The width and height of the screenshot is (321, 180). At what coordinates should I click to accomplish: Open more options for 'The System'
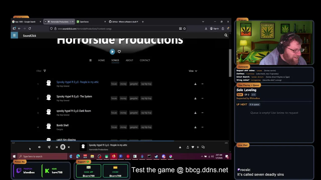(x=202, y=98)
